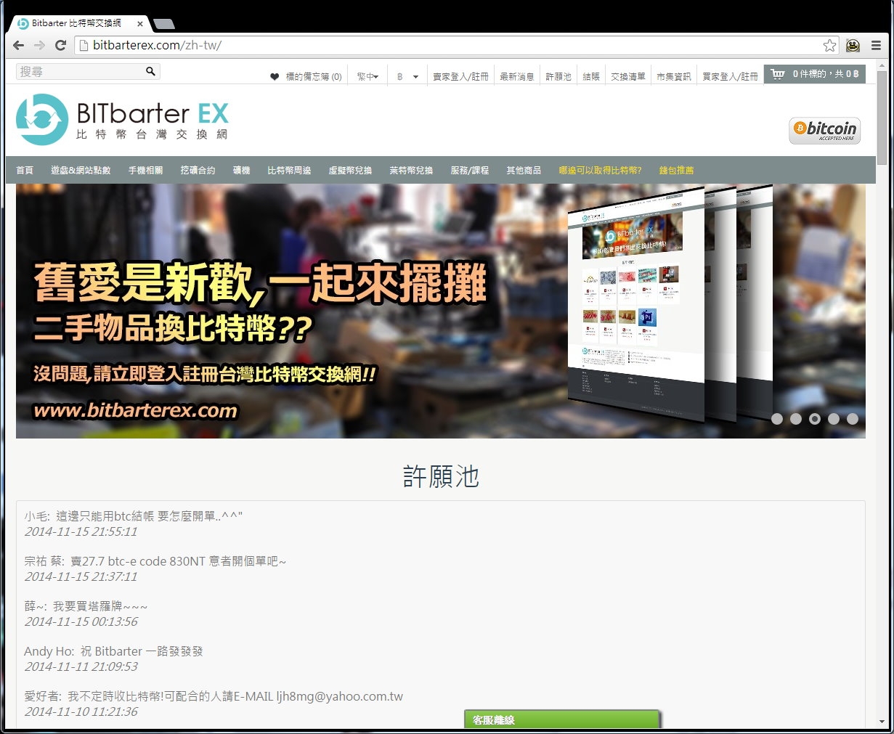Viewport: 894px width, 734px height.
Task: Click the 客服離線 chat button
Action: click(562, 719)
